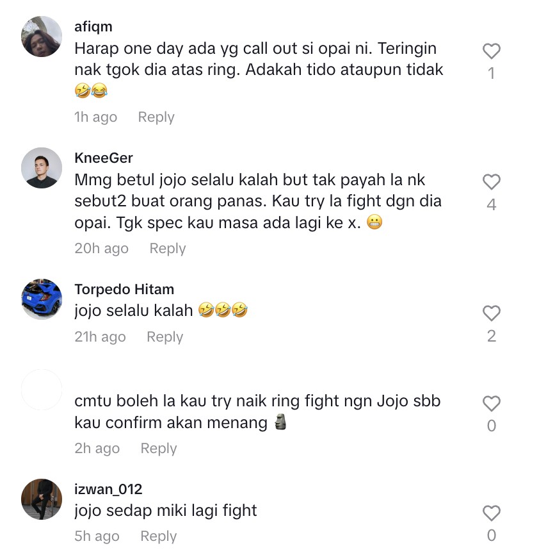Reply to afiqm's comment

(156, 117)
